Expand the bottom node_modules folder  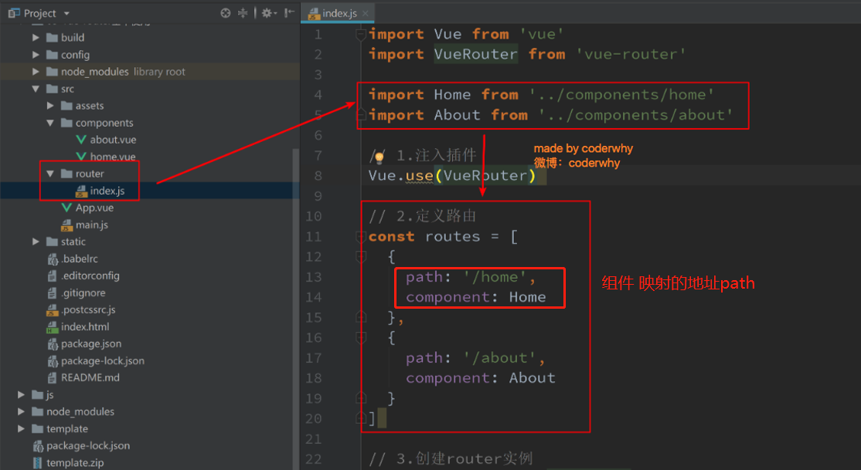(x=21, y=412)
